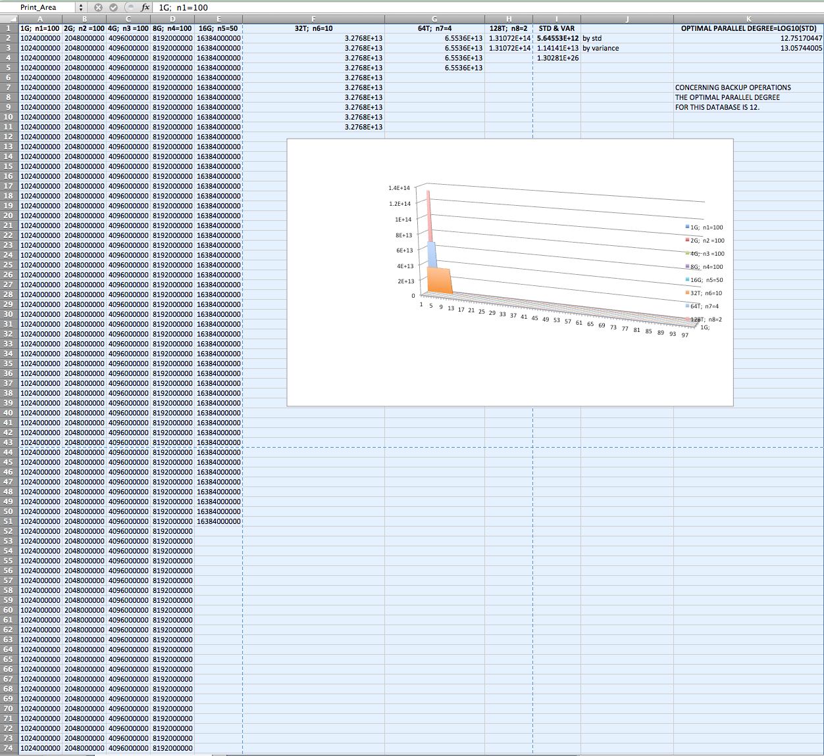Click the 'by variance' label cell
Screen dimensions: 824x756
627,48
